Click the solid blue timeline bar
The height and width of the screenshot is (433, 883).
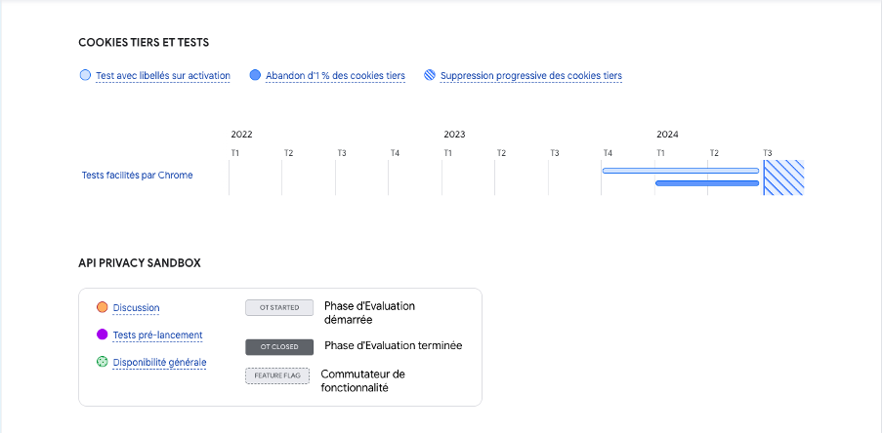707,183
